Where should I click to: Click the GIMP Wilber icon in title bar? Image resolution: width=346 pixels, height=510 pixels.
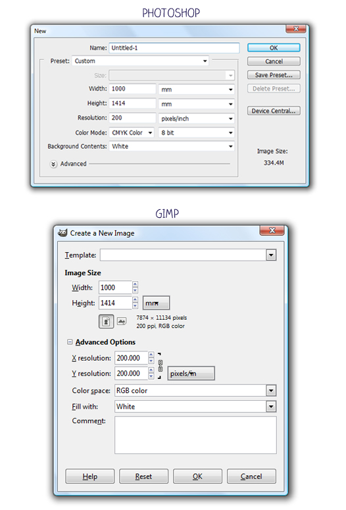coord(62,233)
